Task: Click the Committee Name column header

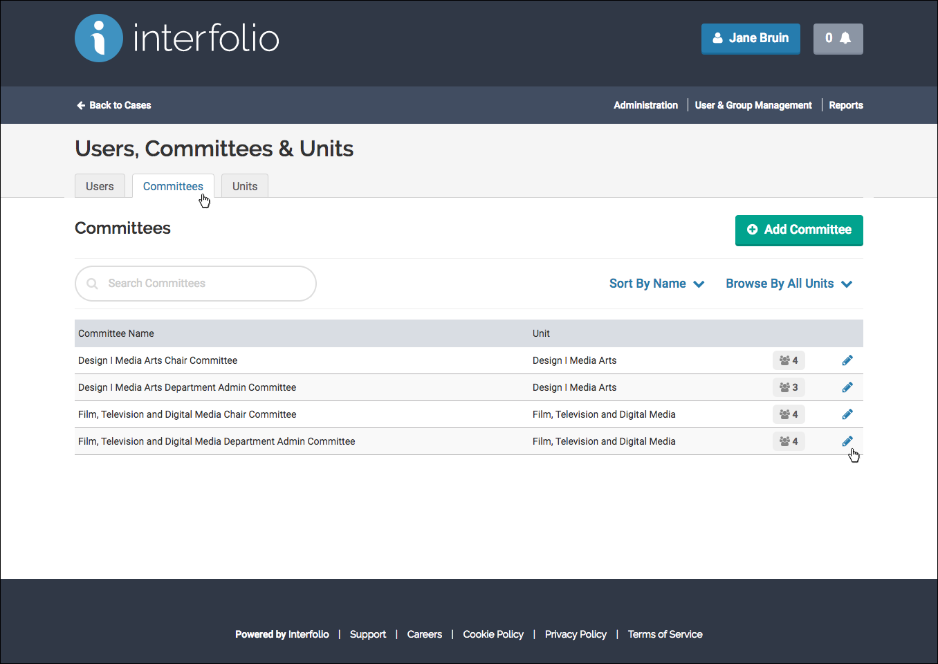Action: 116,333
